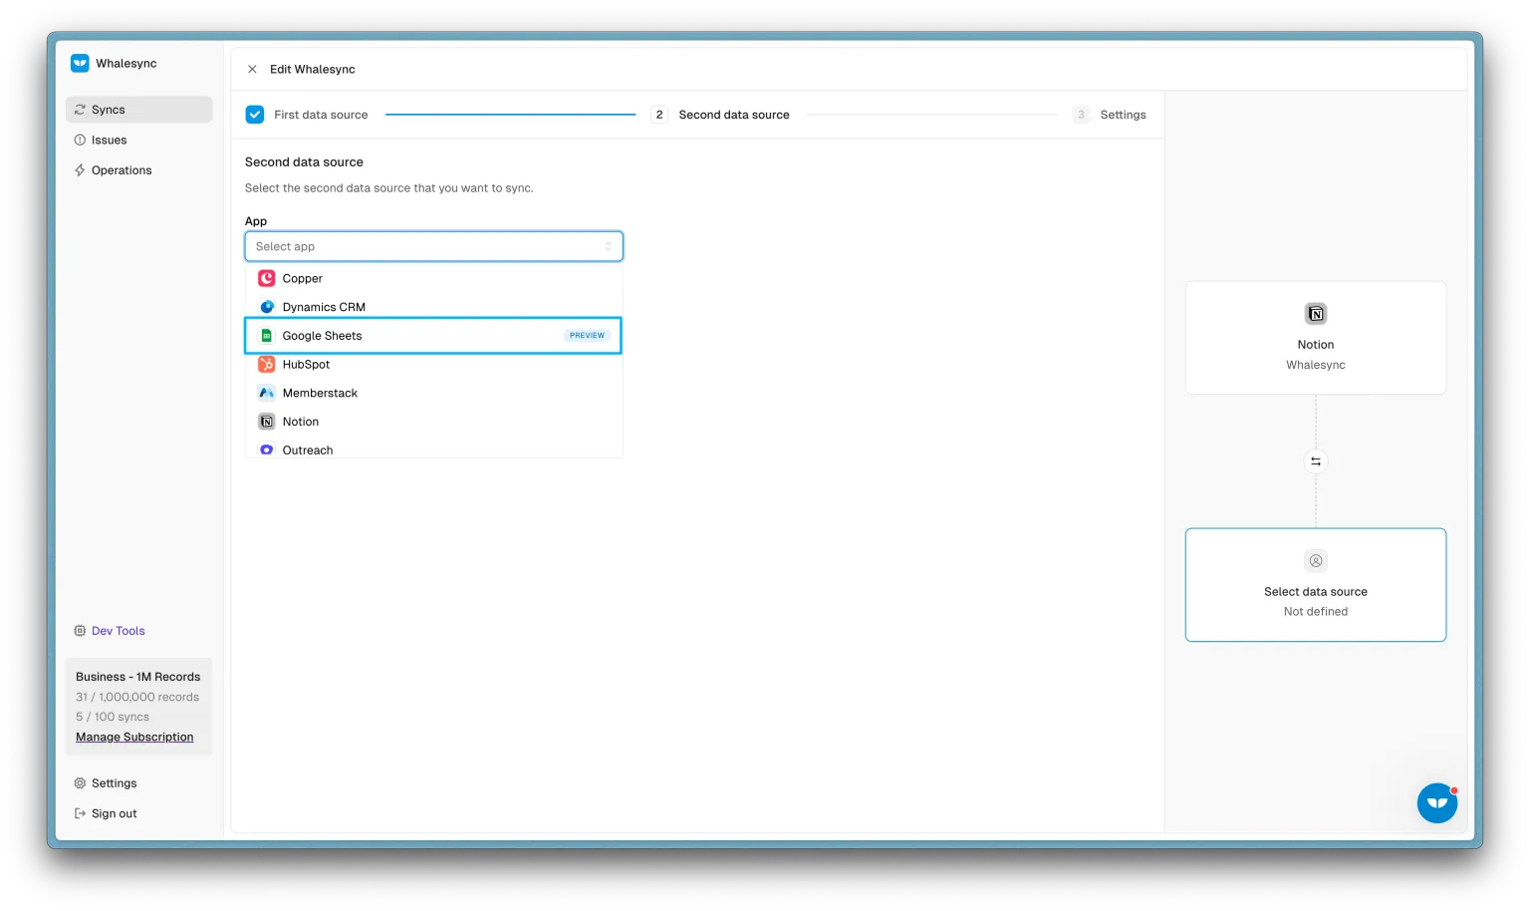This screenshot has height=911, width=1530.
Task: Click the Memberstack app icon
Action: [x=266, y=393]
